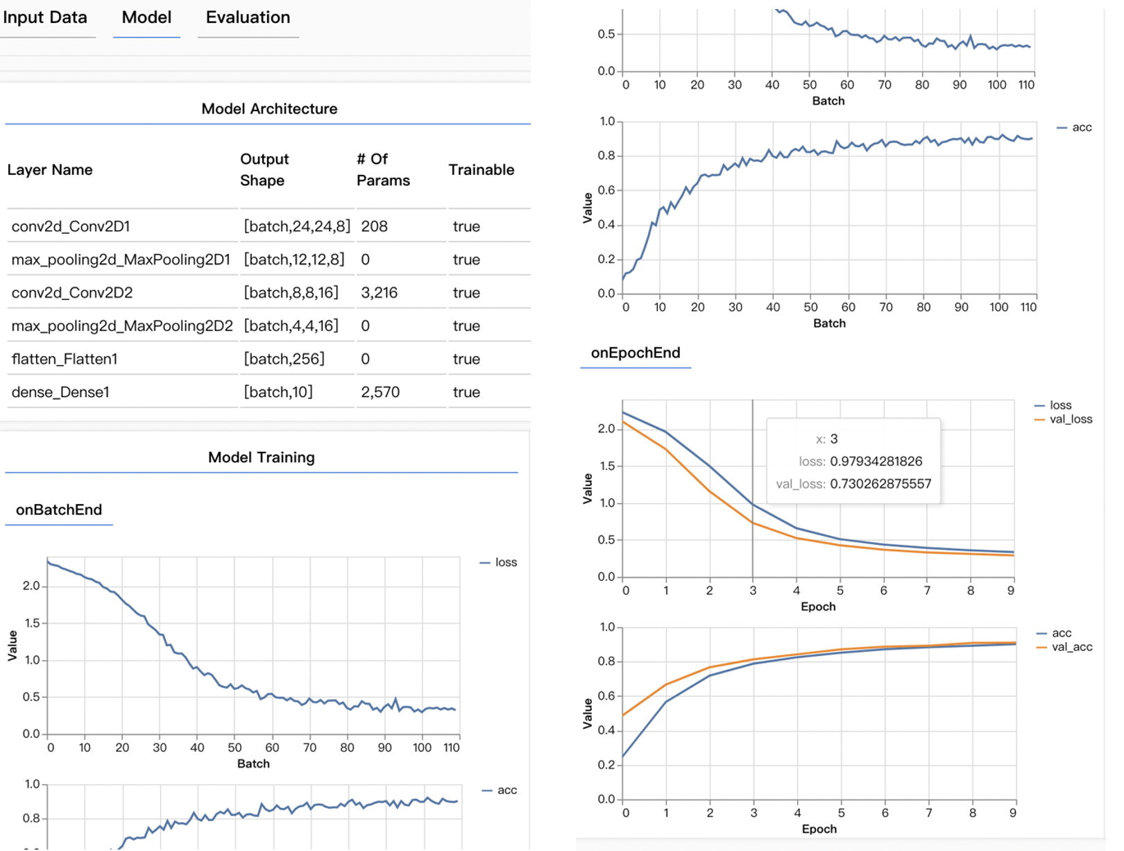The height and width of the screenshot is (851, 1124).
Task: Select the dense_Dense1 layer name
Action: [60, 392]
